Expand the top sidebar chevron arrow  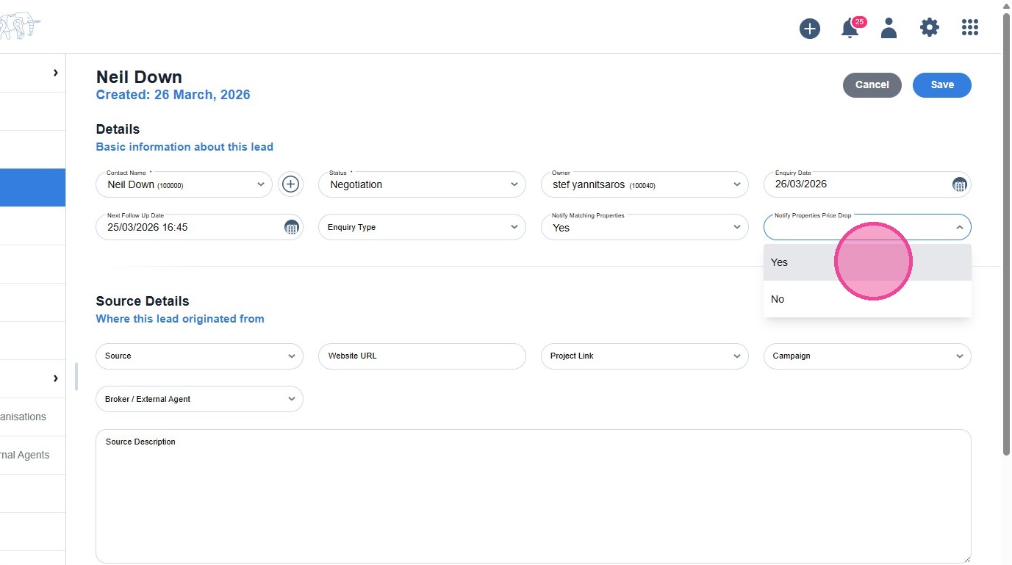(x=55, y=73)
